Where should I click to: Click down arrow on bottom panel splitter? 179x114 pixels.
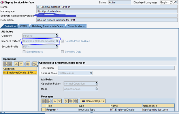coord(4,113)
